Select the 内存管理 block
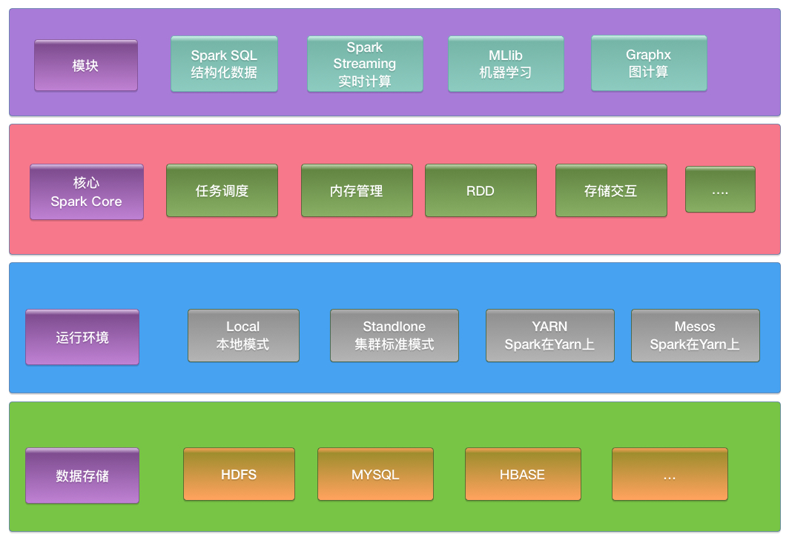This screenshot has height=540, width=789. pyautogui.click(x=357, y=190)
